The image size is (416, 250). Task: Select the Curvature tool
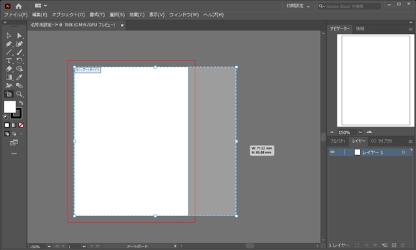19,44
